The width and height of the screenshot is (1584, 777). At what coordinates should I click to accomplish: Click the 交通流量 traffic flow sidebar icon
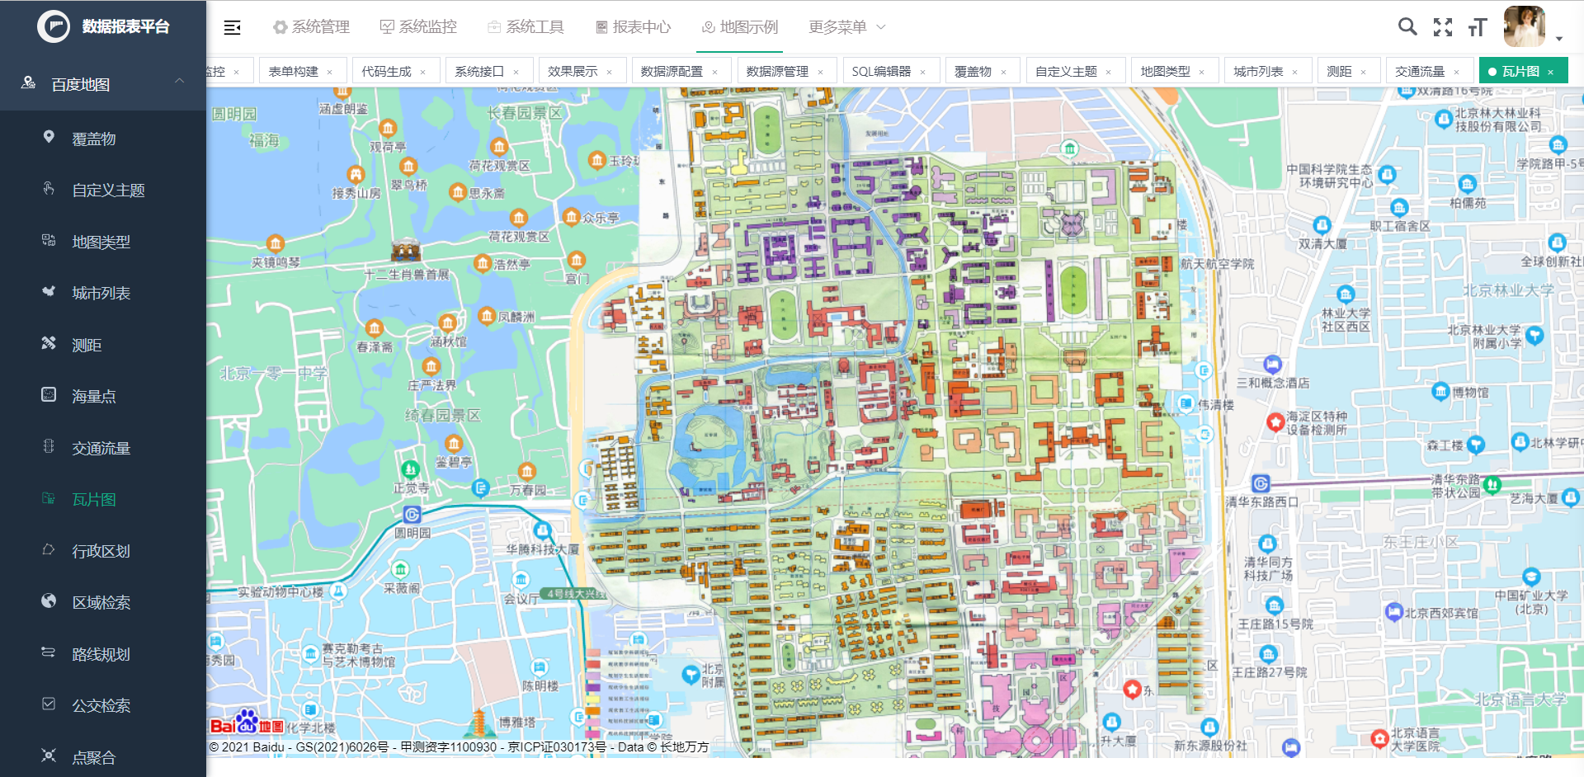click(48, 447)
